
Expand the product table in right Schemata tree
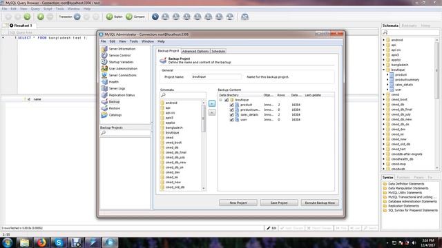[387, 75]
